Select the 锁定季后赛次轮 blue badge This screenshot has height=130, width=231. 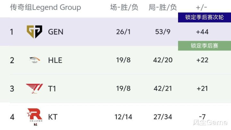click(204, 17)
